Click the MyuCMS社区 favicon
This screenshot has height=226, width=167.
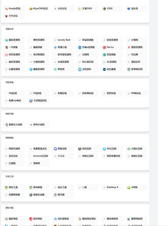[x=31, y=9]
